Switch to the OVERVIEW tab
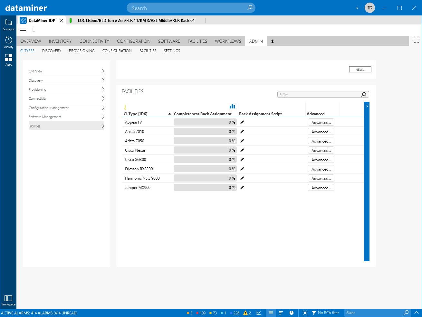 point(31,41)
